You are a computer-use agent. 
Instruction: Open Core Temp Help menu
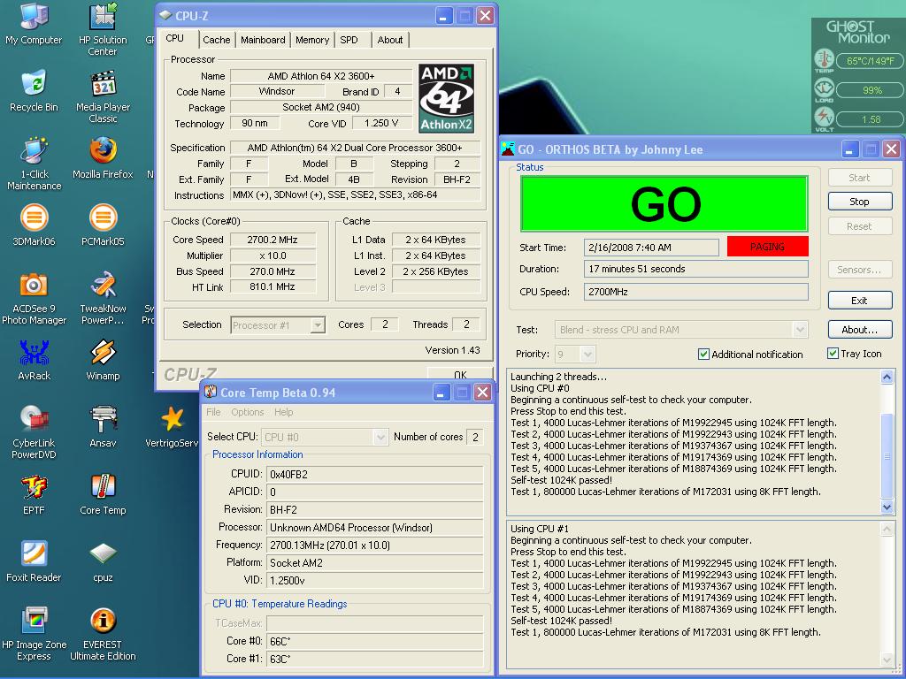pos(283,412)
